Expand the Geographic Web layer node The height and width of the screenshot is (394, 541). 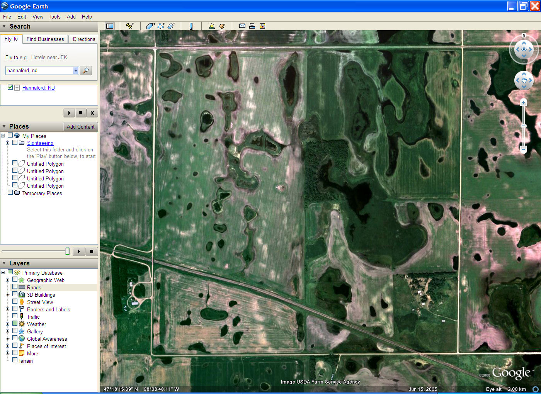tap(7, 280)
